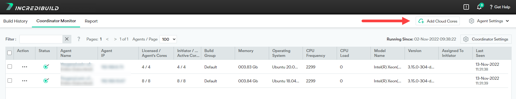Click the Incredibuild logo
The width and height of the screenshot is (516, 99).
tap(32, 7)
